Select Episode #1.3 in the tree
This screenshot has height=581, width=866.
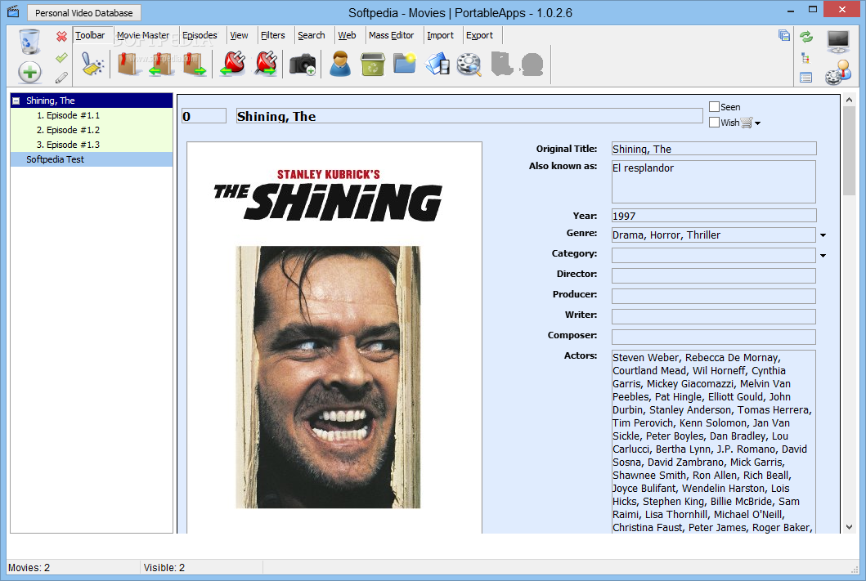92,145
